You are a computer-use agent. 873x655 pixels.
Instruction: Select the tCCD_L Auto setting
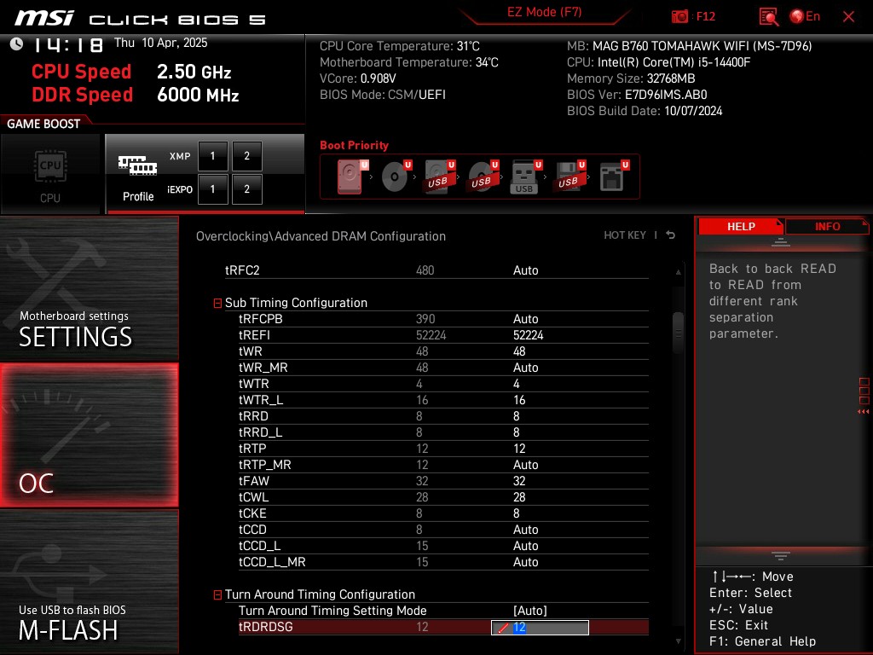point(525,545)
